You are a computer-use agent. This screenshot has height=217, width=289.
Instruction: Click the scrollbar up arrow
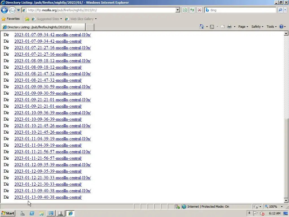click(286, 33)
